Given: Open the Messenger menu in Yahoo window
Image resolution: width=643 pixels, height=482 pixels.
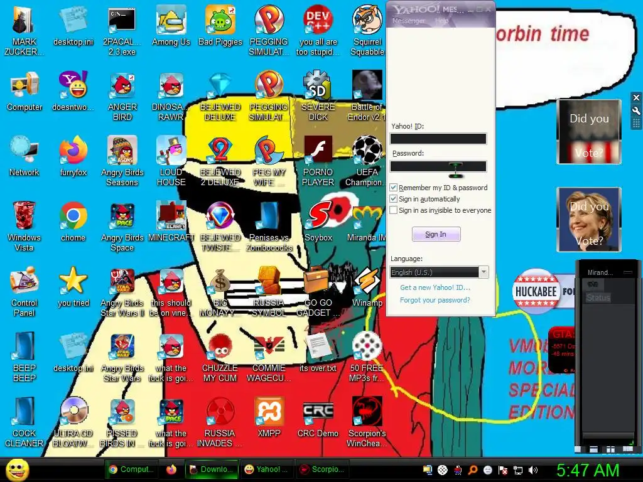Looking at the screenshot, I should point(408,21).
